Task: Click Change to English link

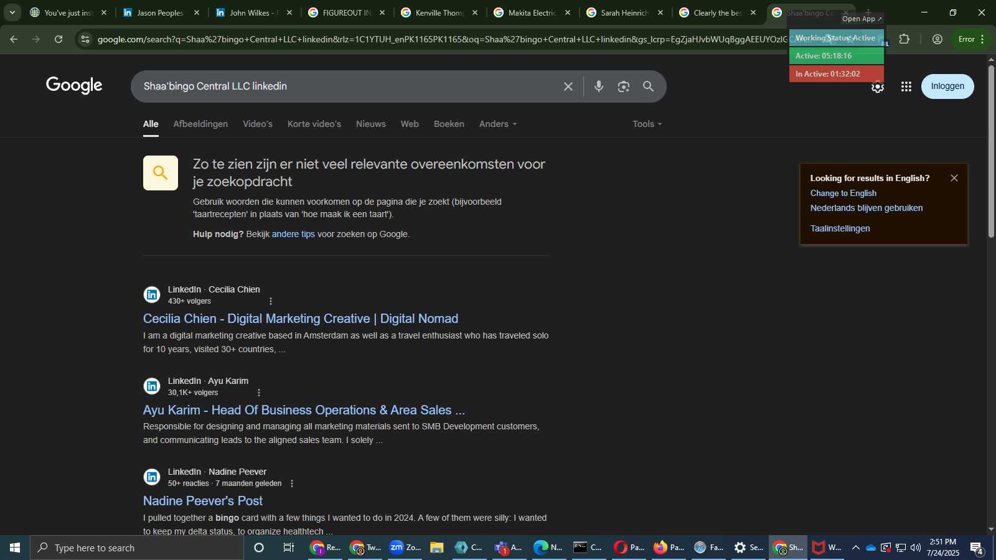Action: tap(843, 194)
